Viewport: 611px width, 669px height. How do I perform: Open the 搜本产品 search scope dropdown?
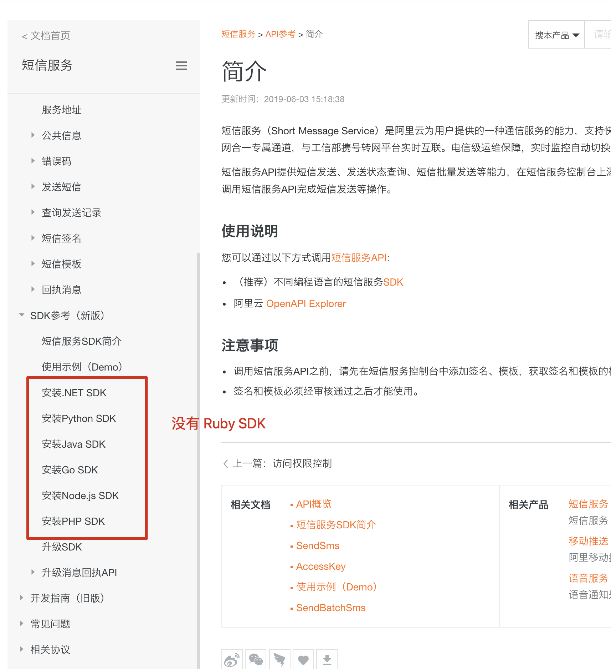[x=556, y=35]
